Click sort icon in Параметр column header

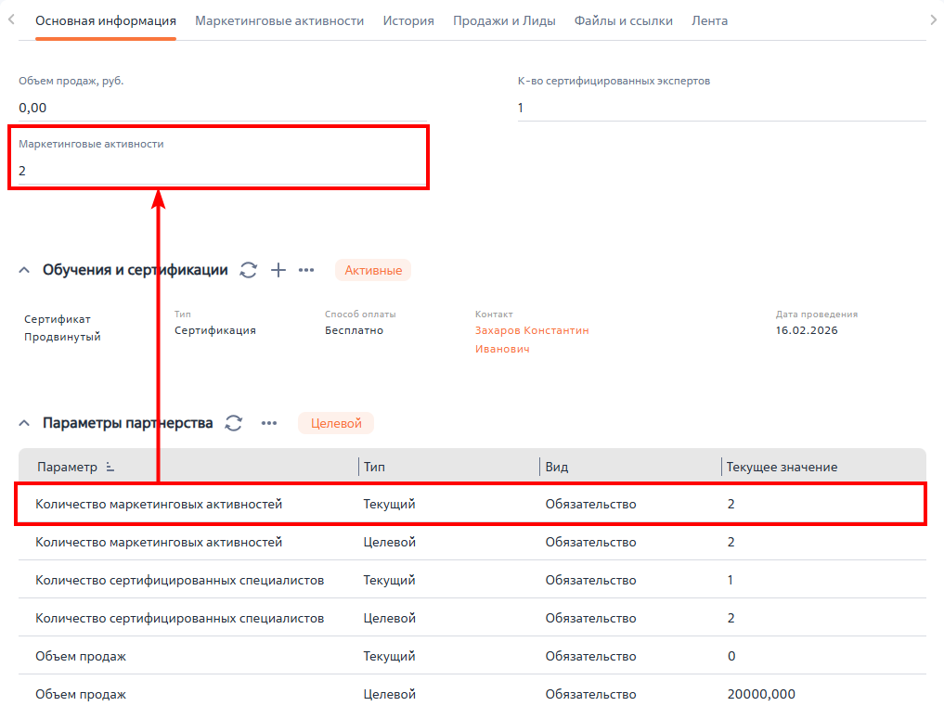coord(110,467)
